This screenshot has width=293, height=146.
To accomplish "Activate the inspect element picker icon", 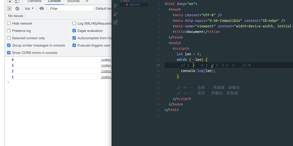I will tap(9, 1).
